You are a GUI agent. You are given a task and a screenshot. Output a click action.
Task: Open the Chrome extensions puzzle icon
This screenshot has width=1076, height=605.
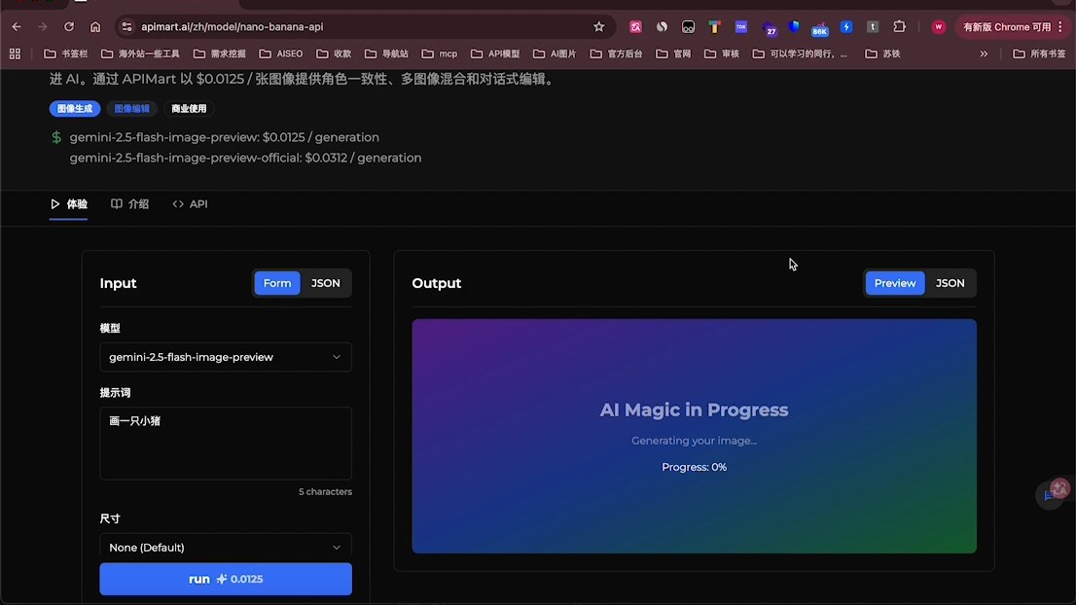tap(899, 27)
